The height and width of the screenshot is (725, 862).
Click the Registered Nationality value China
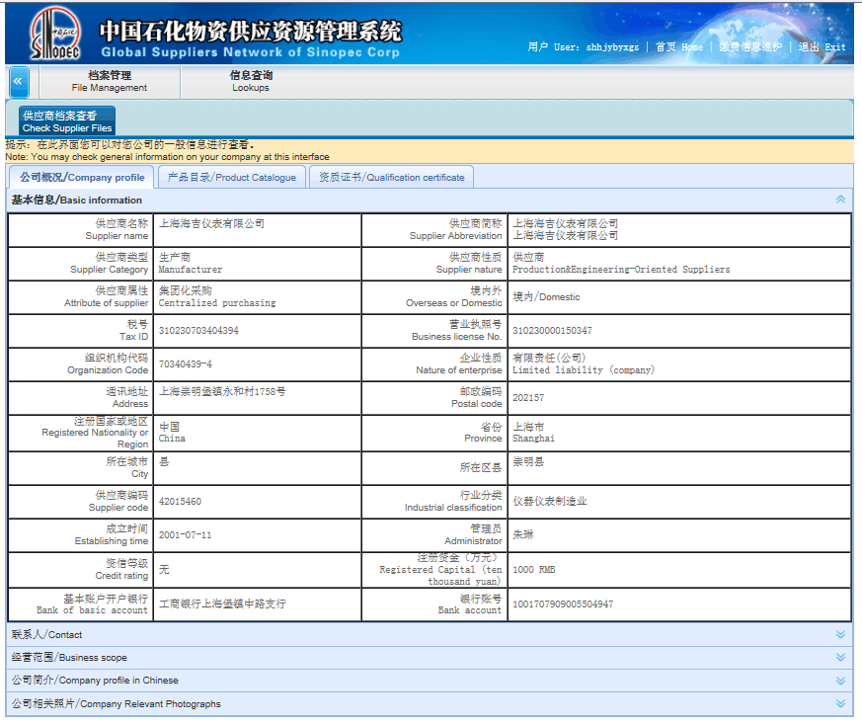click(172, 439)
